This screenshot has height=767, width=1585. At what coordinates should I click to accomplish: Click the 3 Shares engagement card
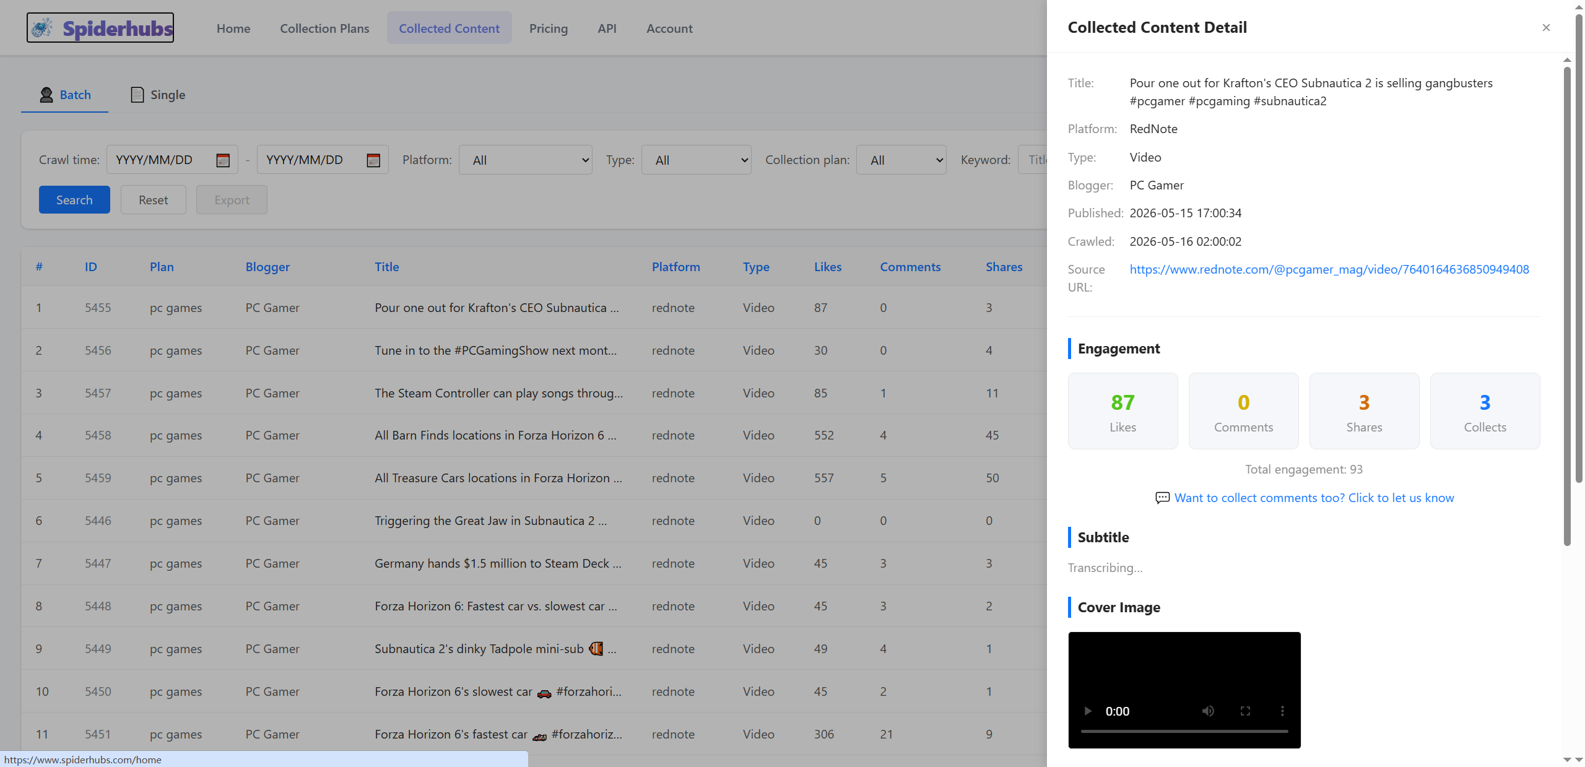click(1364, 411)
